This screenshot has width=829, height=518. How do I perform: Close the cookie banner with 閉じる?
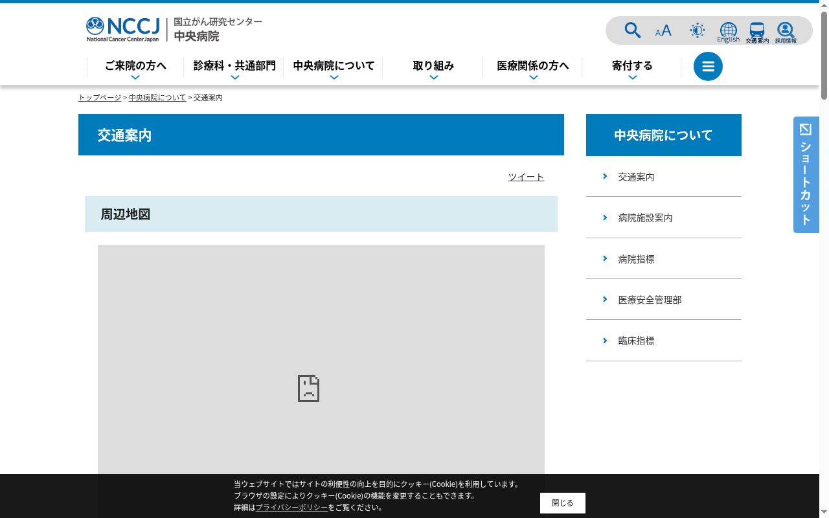tap(563, 503)
